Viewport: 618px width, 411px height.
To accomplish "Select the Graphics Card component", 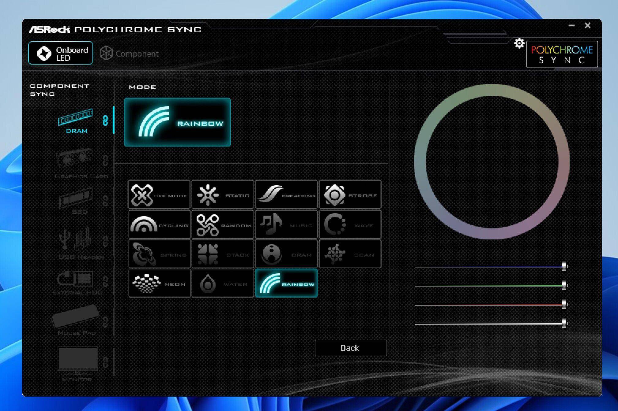I will tap(81, 164).
